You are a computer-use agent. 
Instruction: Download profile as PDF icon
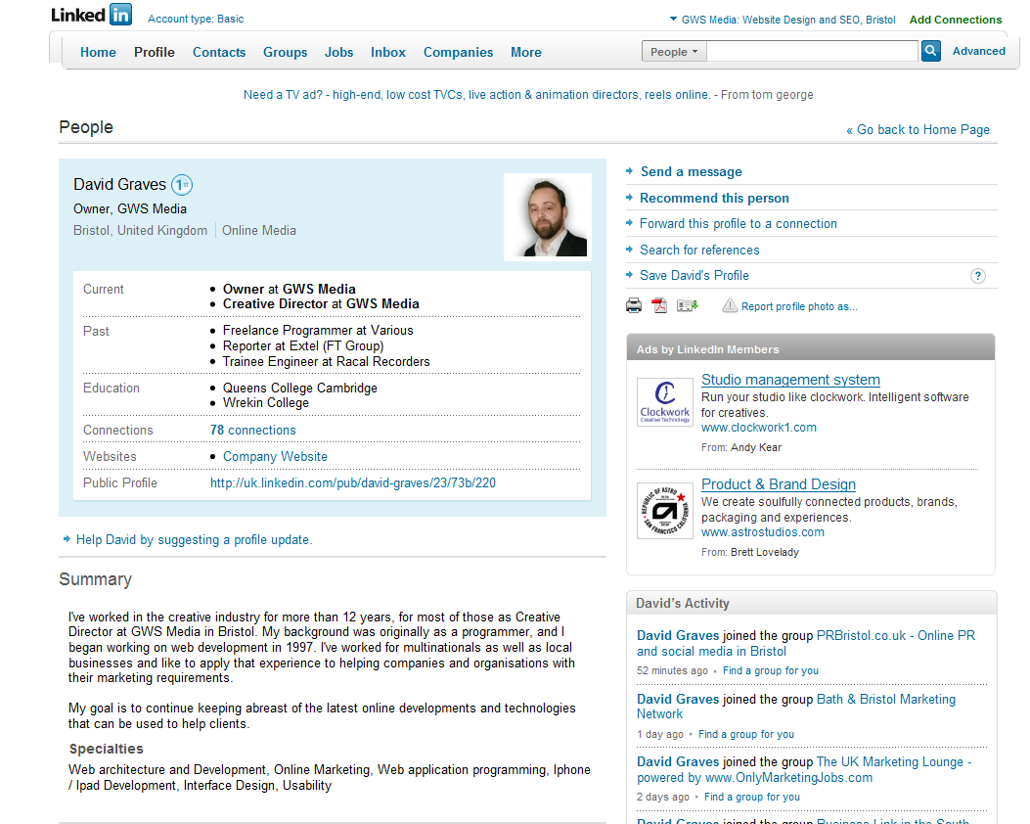coord(660,306)
